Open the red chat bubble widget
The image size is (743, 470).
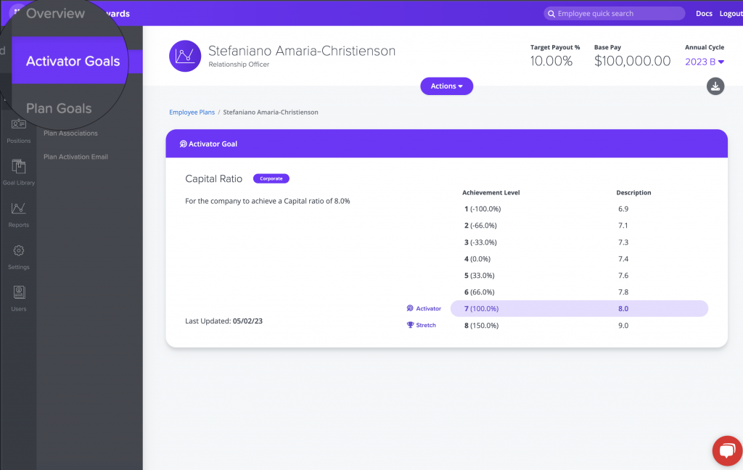(x=724, y=450)
